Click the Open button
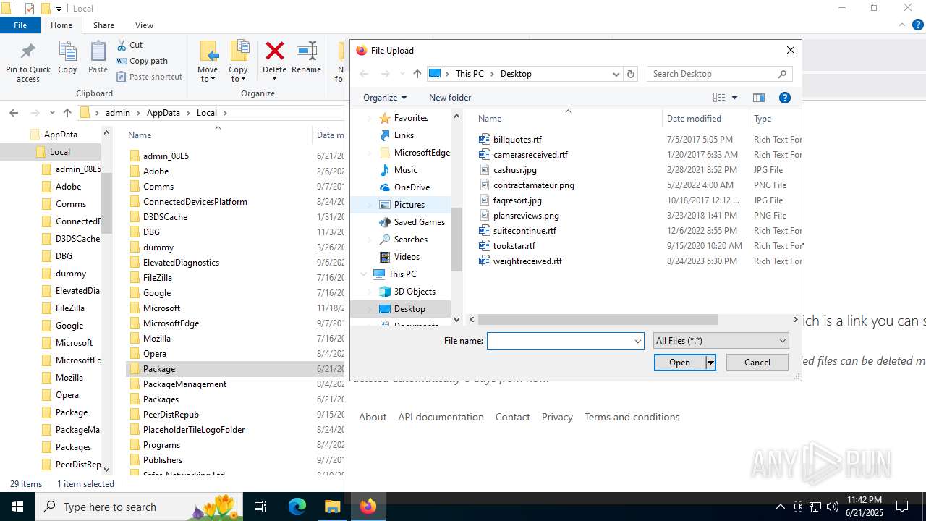This screenshot has height=521, width=926. 679,363
